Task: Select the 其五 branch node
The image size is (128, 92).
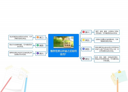Action: click(x=87, y=49)
